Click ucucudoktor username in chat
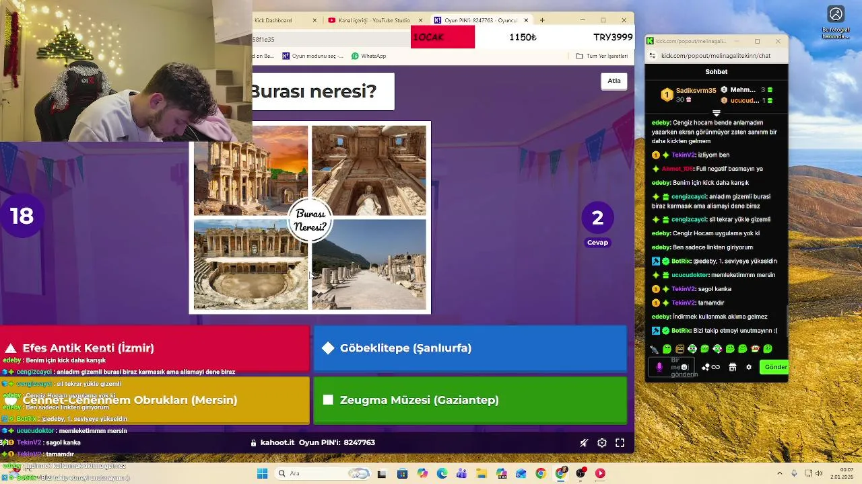Image resolution: width=862 pixels, height=484 pixels. [690, 275]
